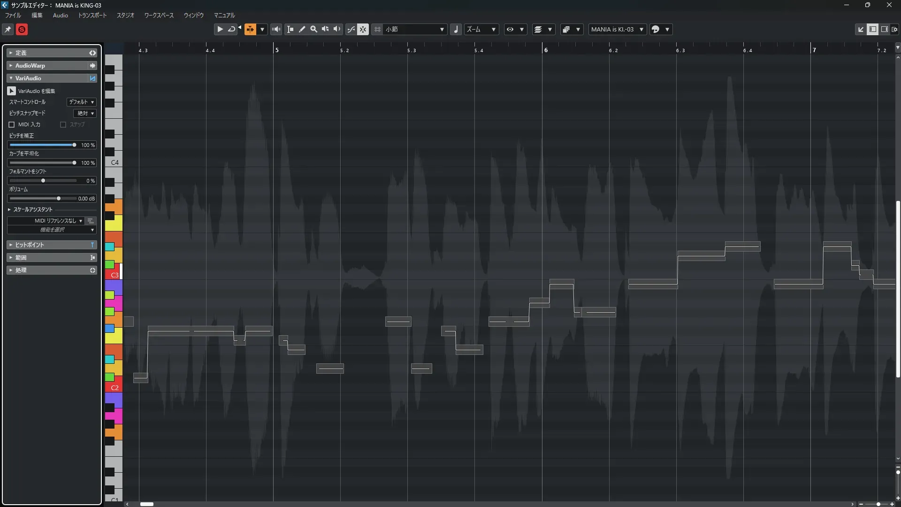Select the Zoom magnifier tool
The height and width of the screenshot is (507, 901).
313,29
